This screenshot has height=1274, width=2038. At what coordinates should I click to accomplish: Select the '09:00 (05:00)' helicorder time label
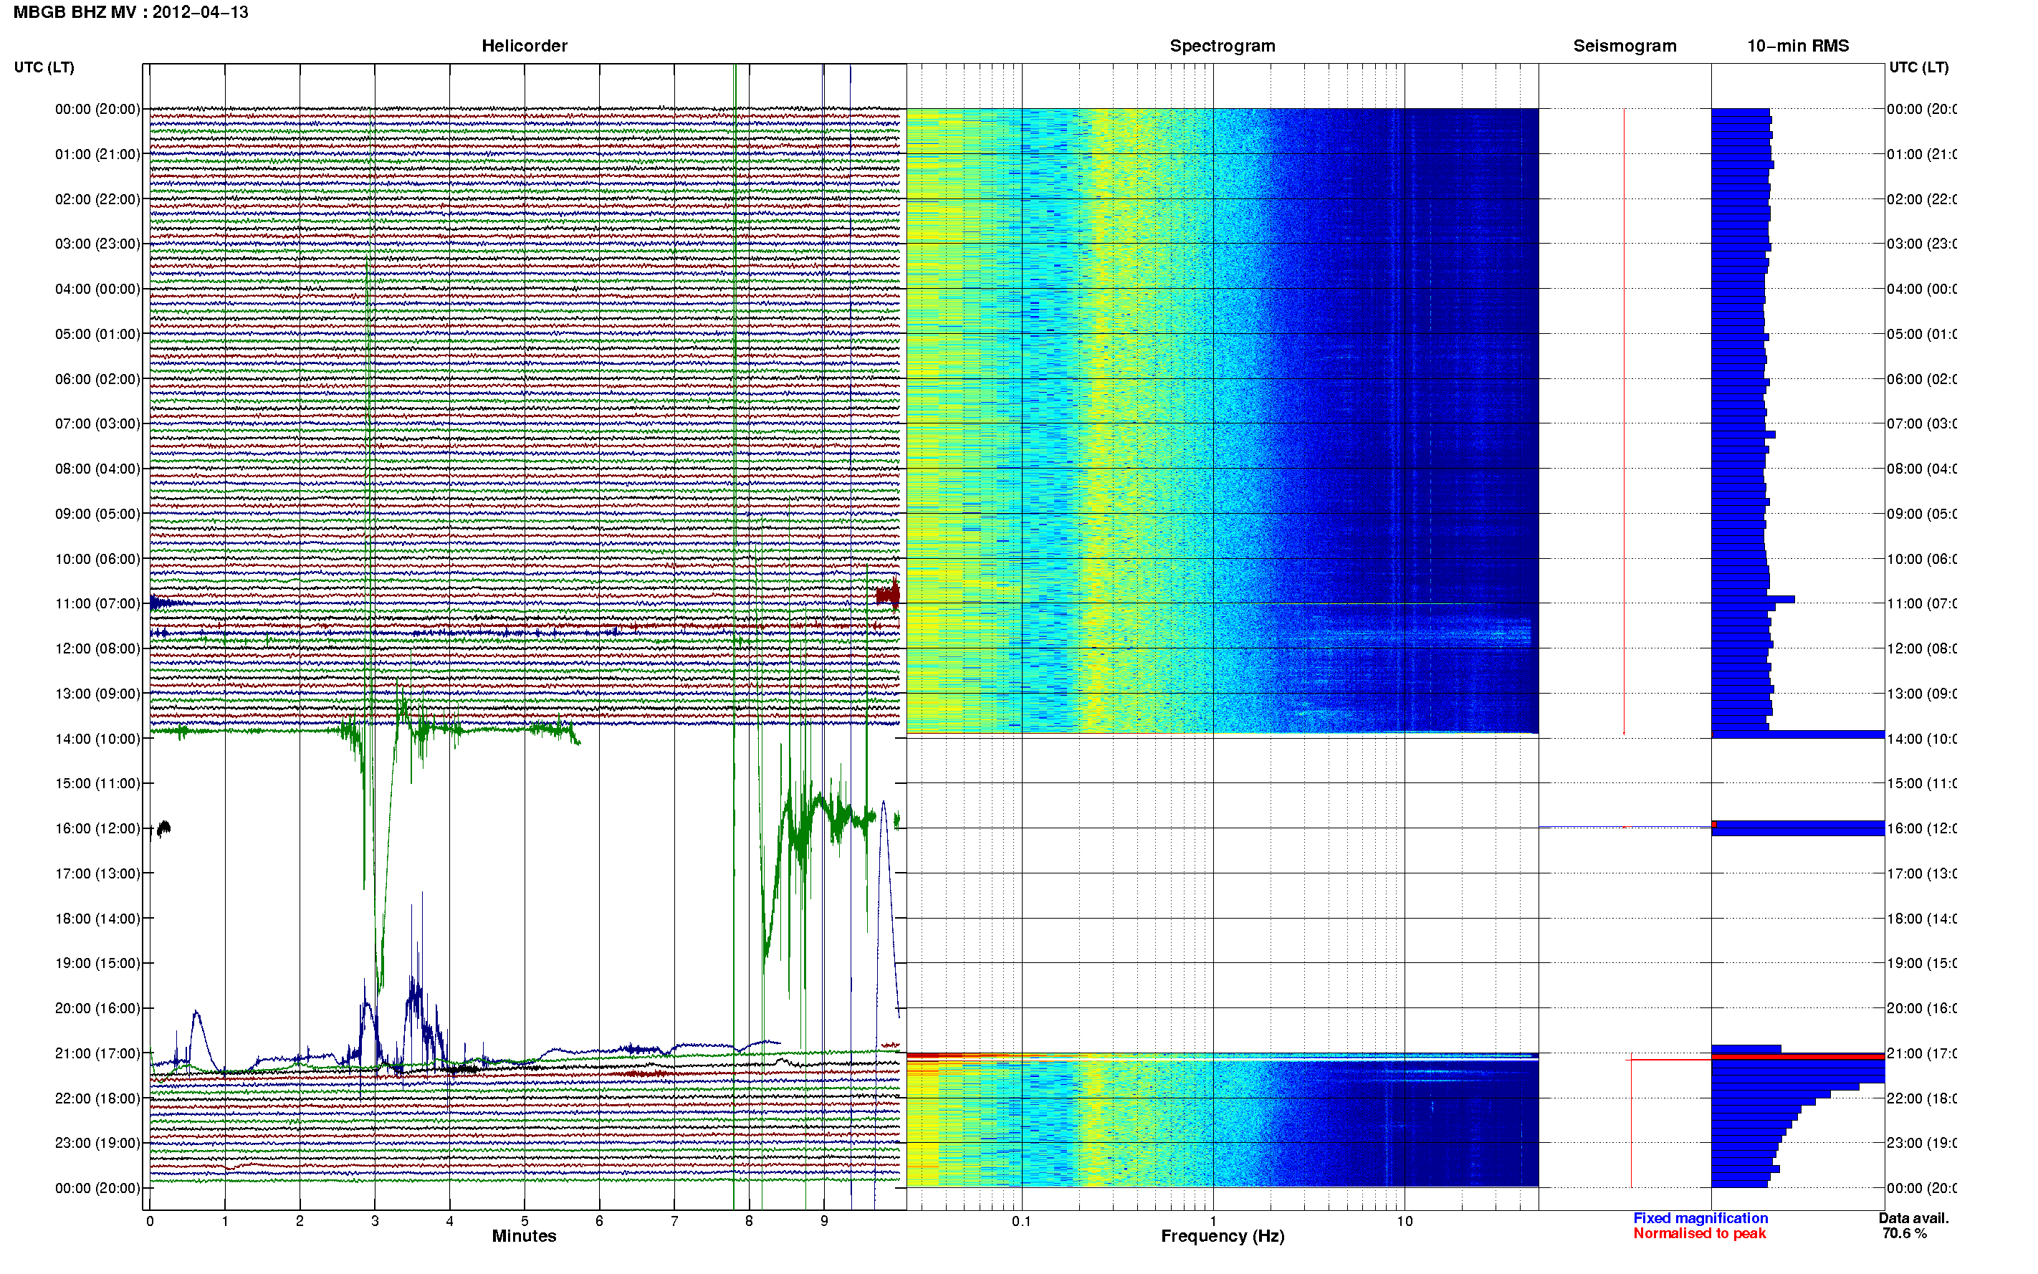tap(97, 514)
